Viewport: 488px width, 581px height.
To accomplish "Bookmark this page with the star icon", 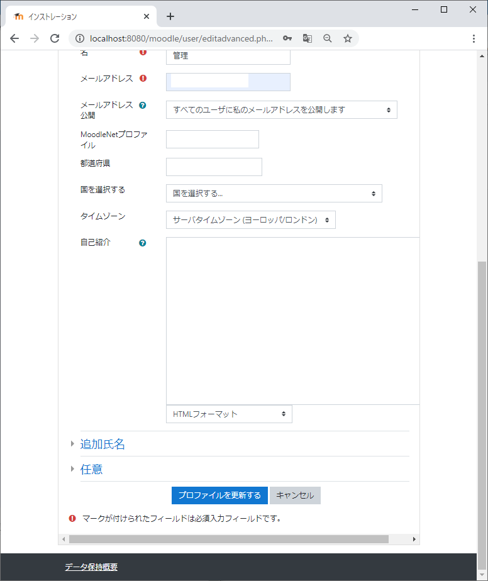I will click(x=348, y=38).
